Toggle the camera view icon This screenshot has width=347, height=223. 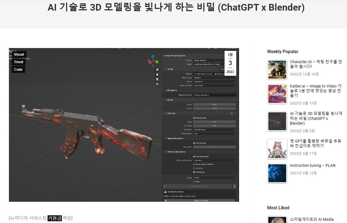coord(157,79)
